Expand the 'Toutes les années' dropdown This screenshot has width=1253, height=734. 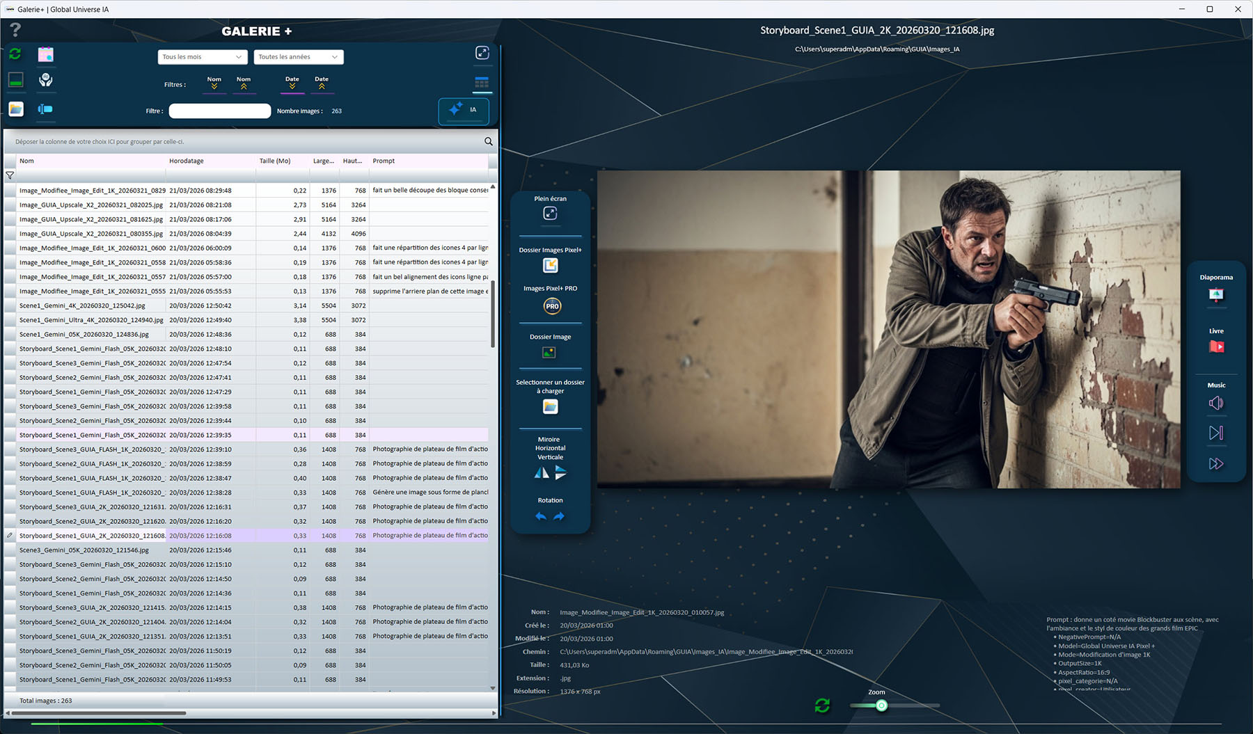coord(298,57)
